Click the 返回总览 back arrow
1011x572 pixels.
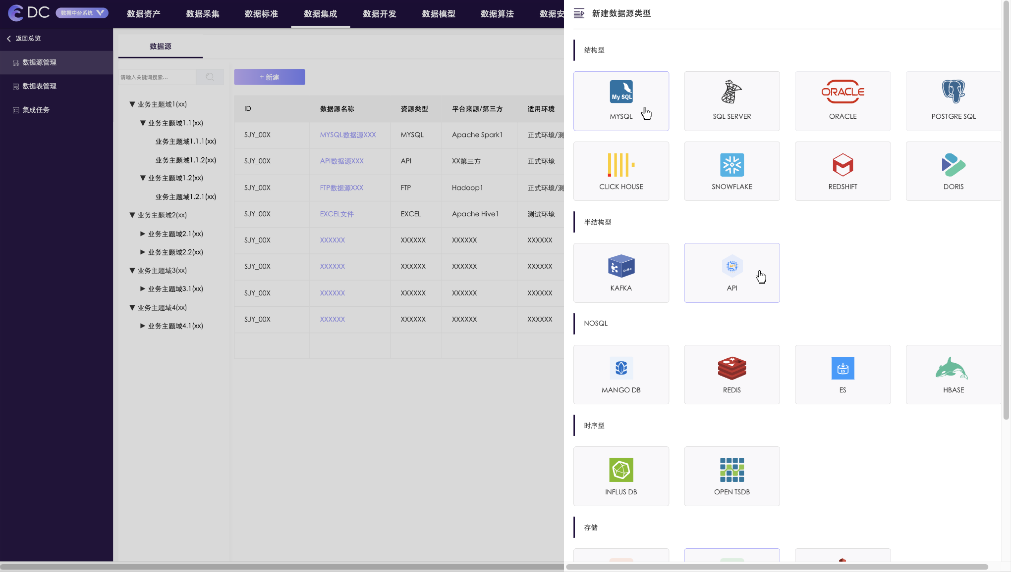click(8, 39)
